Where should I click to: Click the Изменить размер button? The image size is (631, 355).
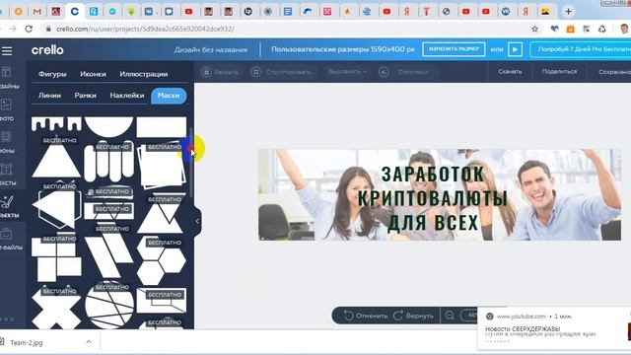[454, 49]
